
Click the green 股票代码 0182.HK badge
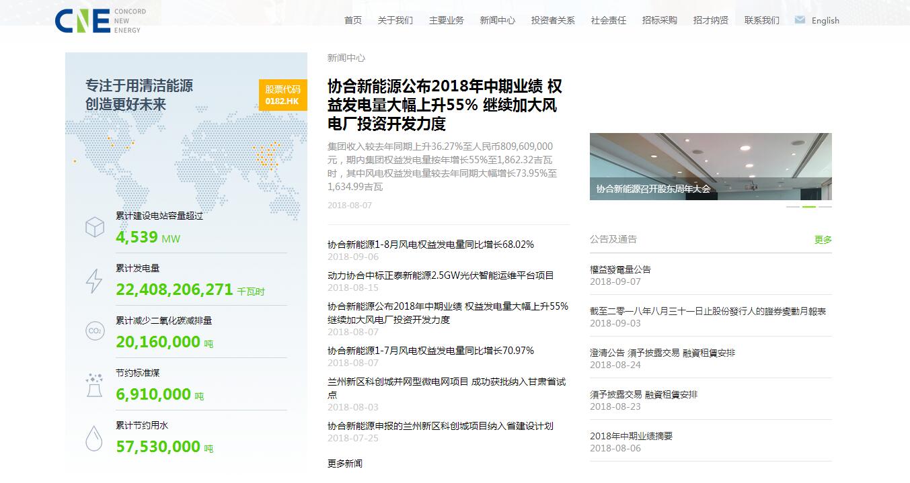[282, 95]
